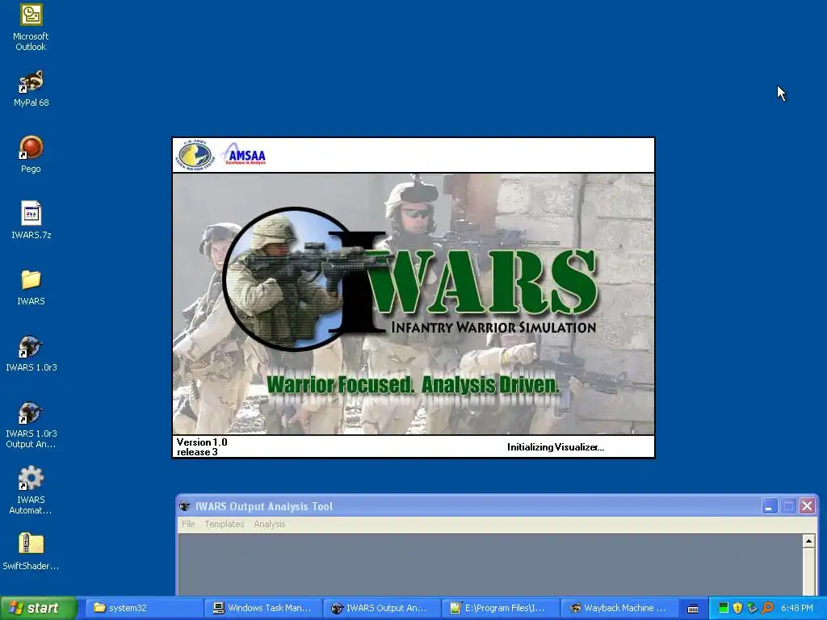Image resolution: width=827 pixels, height=620 pixels.
Task: Switch to Wayback Machine taskbar button
Action: coord(618,608)
